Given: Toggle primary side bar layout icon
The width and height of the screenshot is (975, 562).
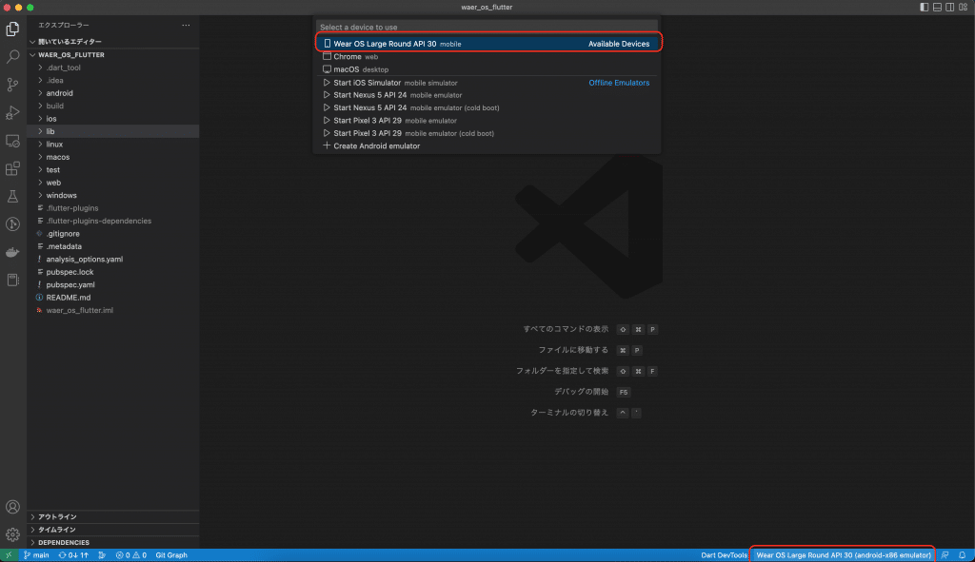Looking at the screenshot, I should point(924,7).
